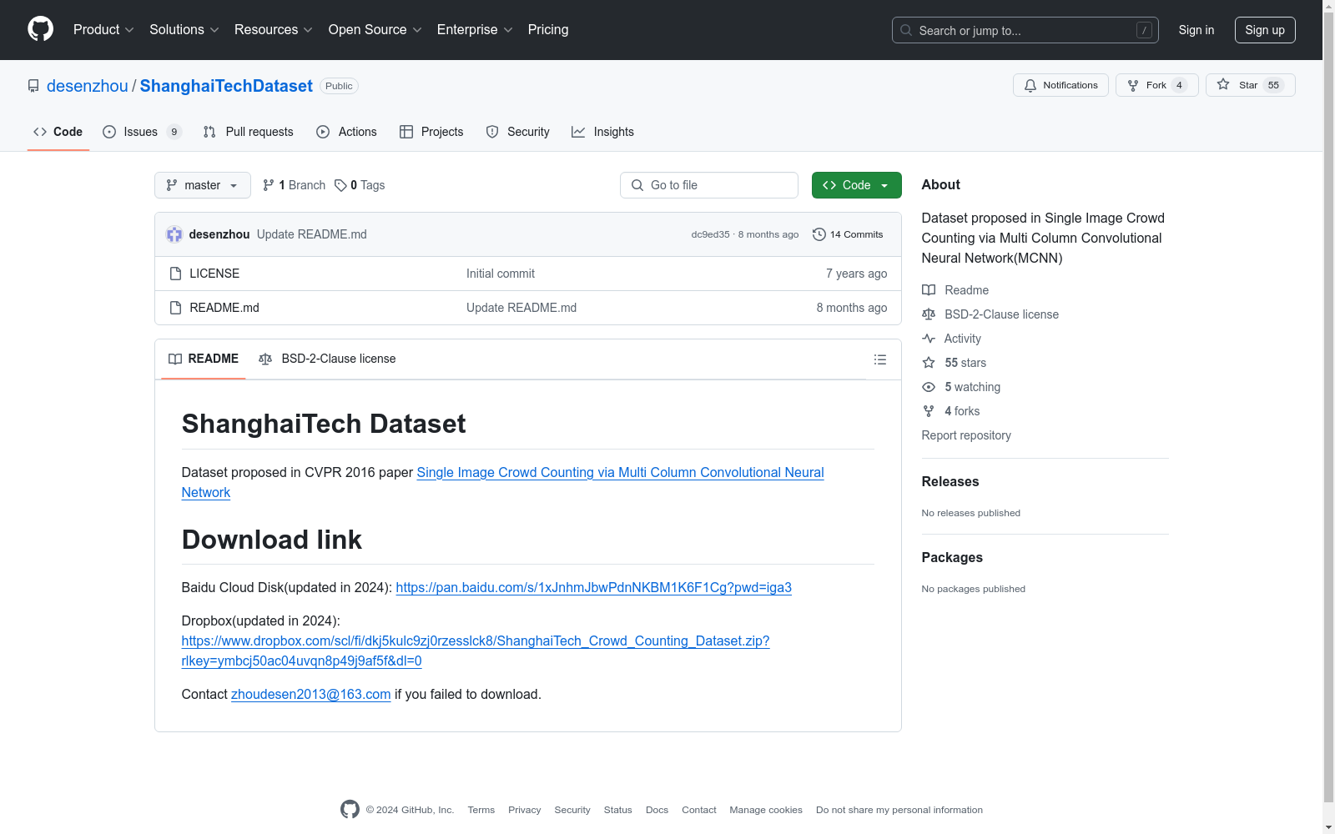The width and height of the screenshot is (1335, 834).
Task: Open commit dc9ed35 hash link
Action: (710, 234)
